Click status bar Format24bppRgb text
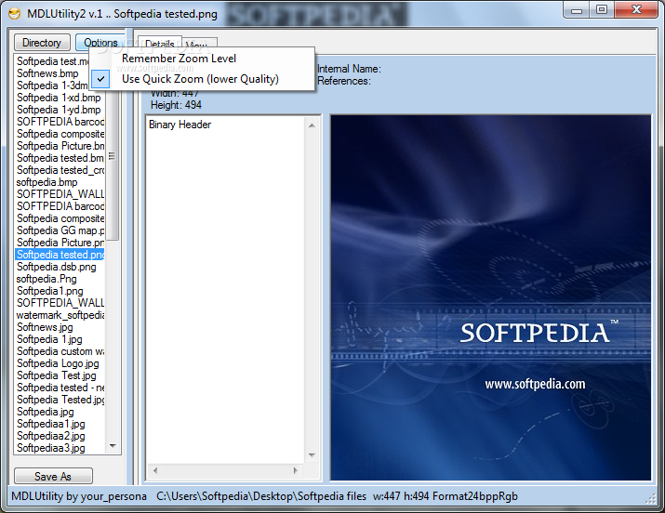This screenshot has height=513, width=665. (x=475, y=496)
